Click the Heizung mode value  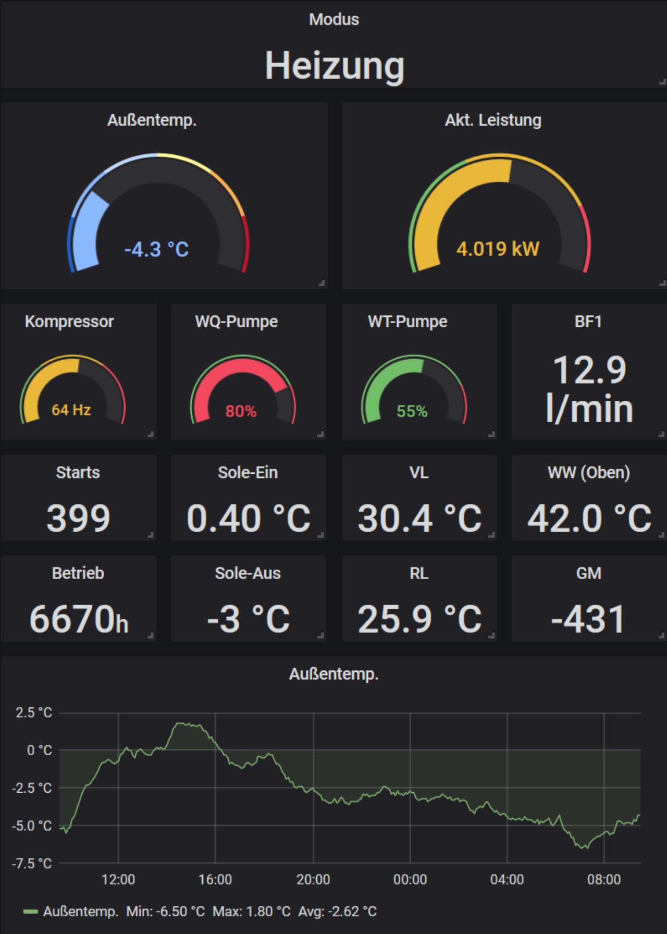point(335,66)
